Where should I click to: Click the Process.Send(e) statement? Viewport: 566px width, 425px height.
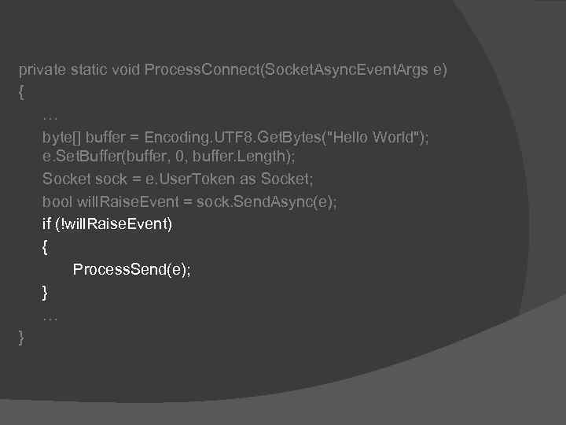pos(131,270)
